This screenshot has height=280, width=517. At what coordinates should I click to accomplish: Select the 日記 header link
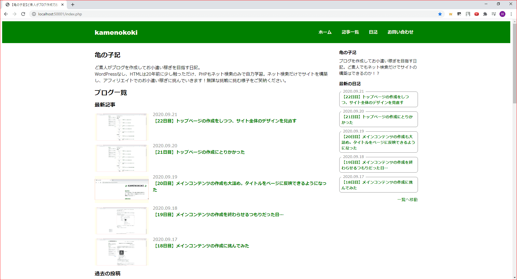coord(373,32)
